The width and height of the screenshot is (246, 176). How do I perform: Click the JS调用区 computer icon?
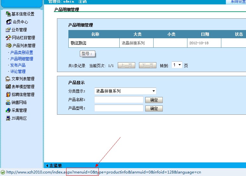point(8,118)
